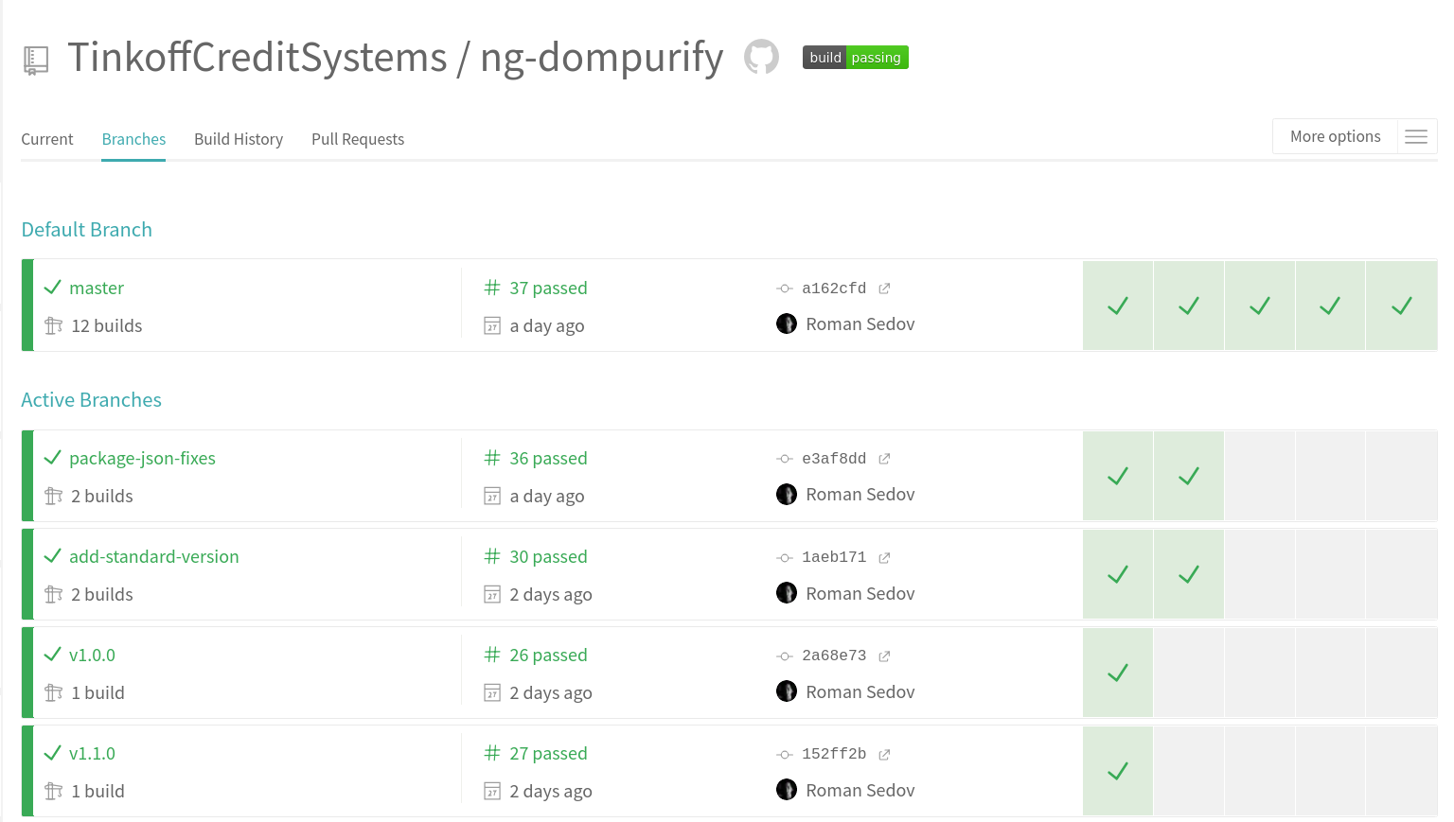The image size is (1454, 822).
Task: Open the TinkoffCreditSystems owner link
Action: pyautogui.click(x=257, y=57)
